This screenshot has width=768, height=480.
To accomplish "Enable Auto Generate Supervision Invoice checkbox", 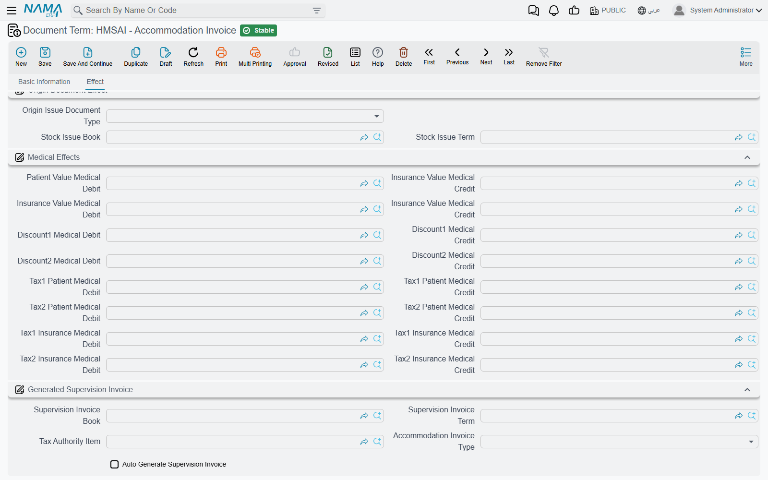I will point(114,464).
